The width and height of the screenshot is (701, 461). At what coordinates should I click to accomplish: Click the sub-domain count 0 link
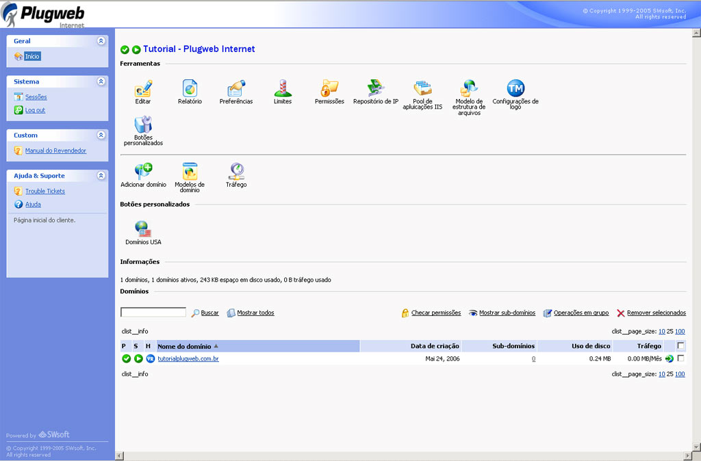pos(533,358)
